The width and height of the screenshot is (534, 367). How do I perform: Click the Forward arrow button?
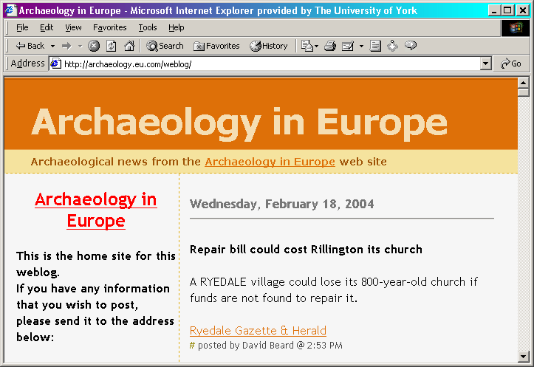click(66, 46)
